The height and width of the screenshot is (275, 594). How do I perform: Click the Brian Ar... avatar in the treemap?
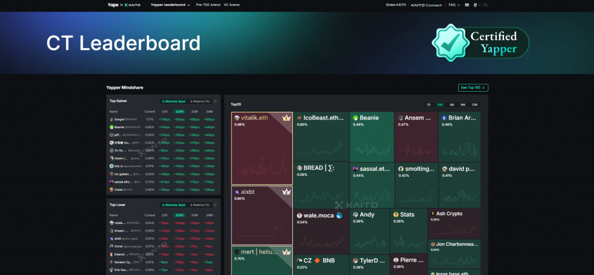point(444,118)
